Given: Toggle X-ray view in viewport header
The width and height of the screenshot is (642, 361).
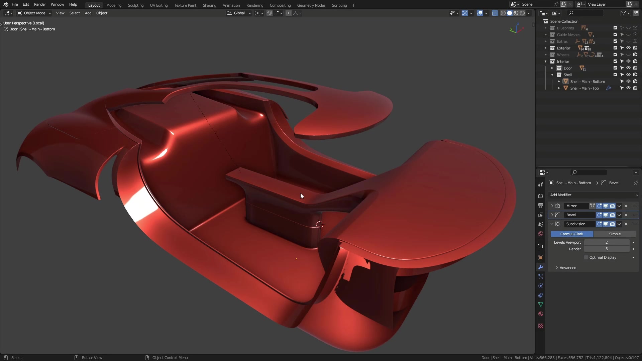Looking at the screenshot, I should 495,13.
